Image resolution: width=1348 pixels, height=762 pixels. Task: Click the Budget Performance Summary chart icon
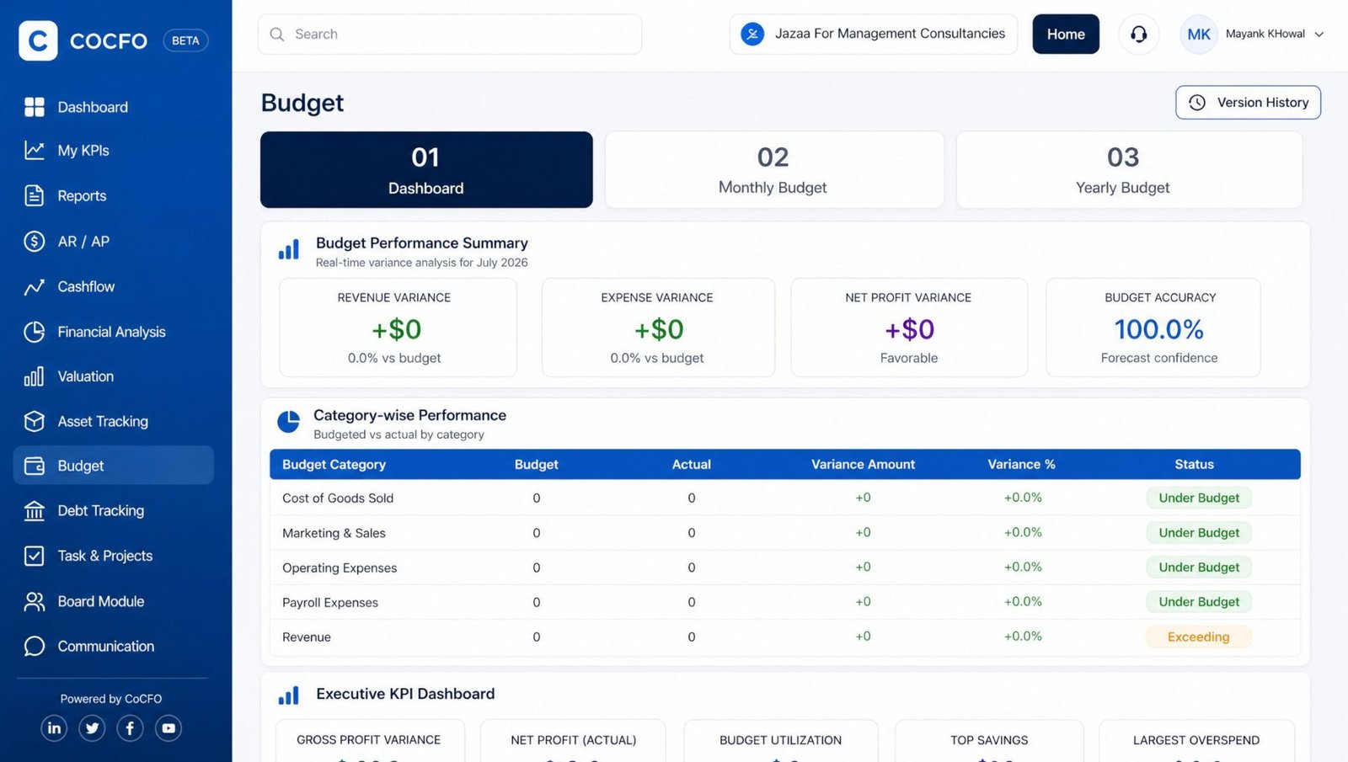click(289, 250)
